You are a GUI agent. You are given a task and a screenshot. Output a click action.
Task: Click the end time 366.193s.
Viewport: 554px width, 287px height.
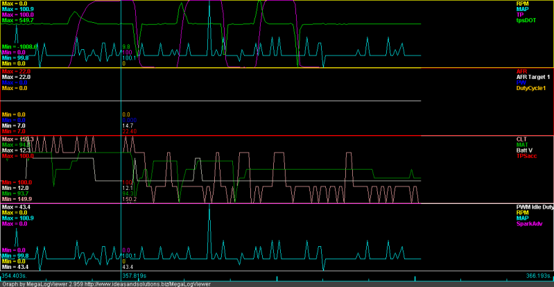pos(537,275)
